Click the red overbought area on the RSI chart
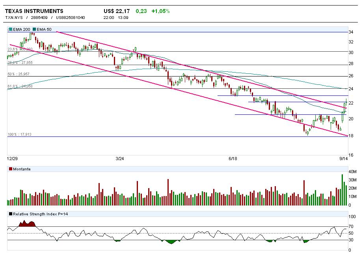Image resolution: width=361 pixels, height=254 pixels. tap(27, 224)
